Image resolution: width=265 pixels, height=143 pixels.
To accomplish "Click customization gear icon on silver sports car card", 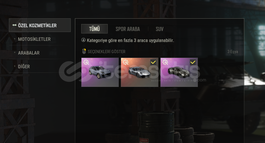I will click(x=126, y=62).
